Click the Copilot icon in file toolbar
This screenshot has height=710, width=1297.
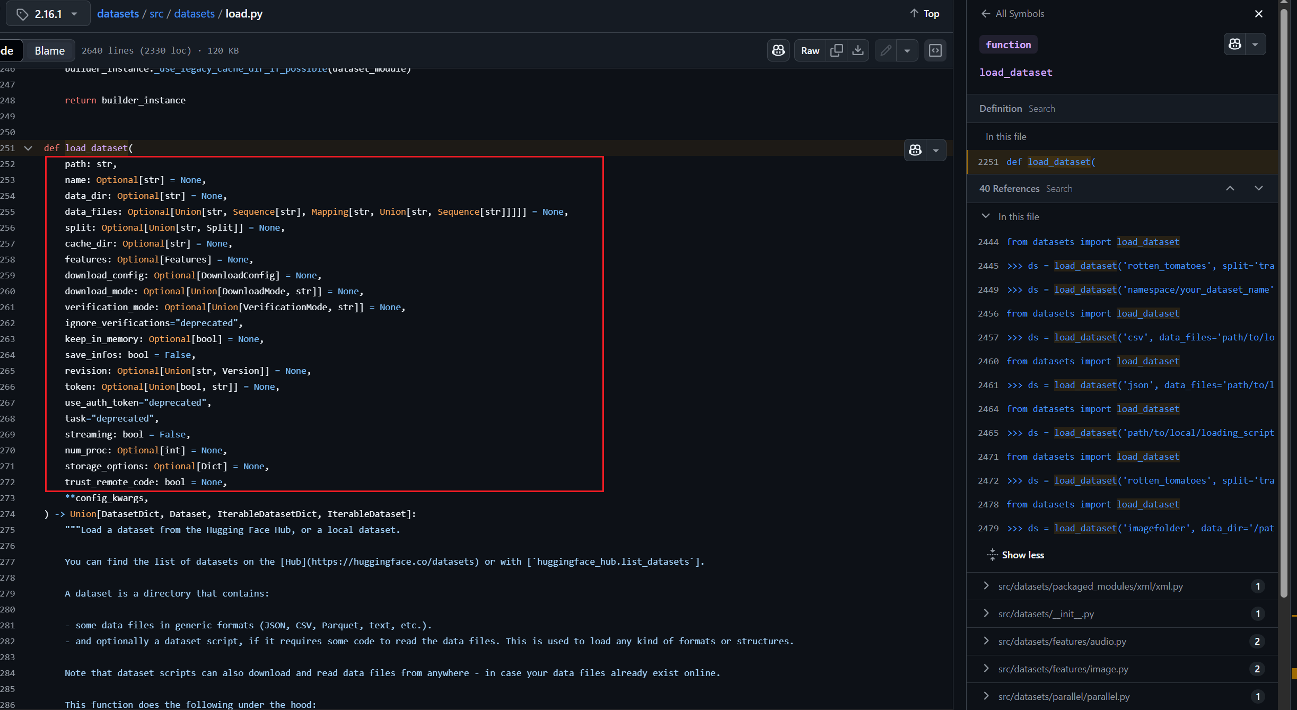click(x=778, y=50)
